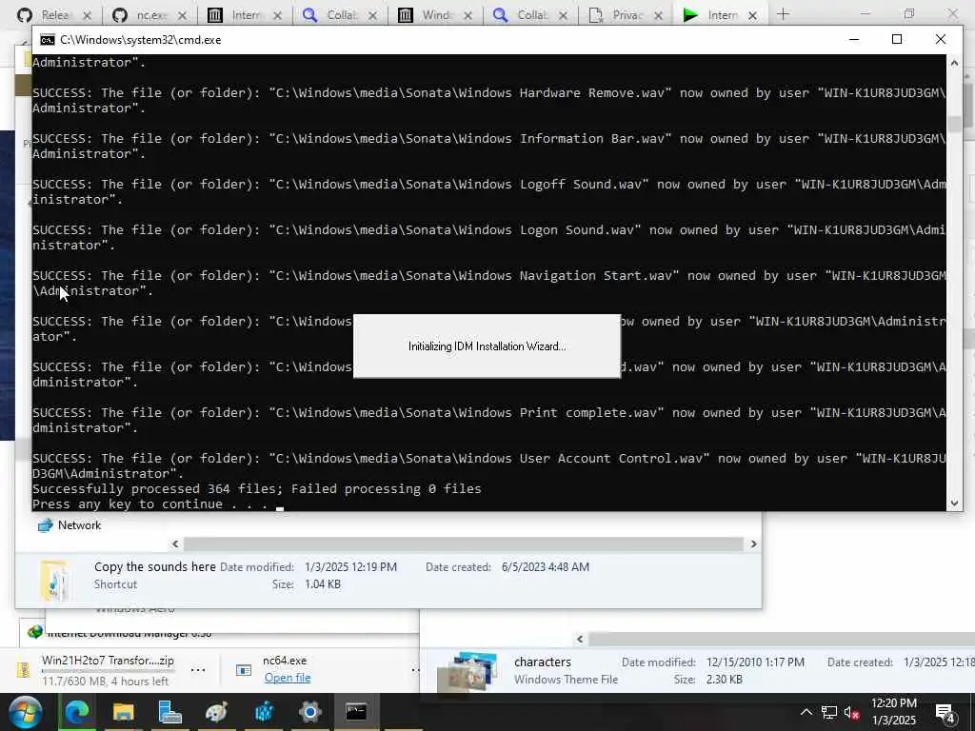975x731 pixels.
Task: Close the 'Privac' browser tab
Action: pos(658,15)
